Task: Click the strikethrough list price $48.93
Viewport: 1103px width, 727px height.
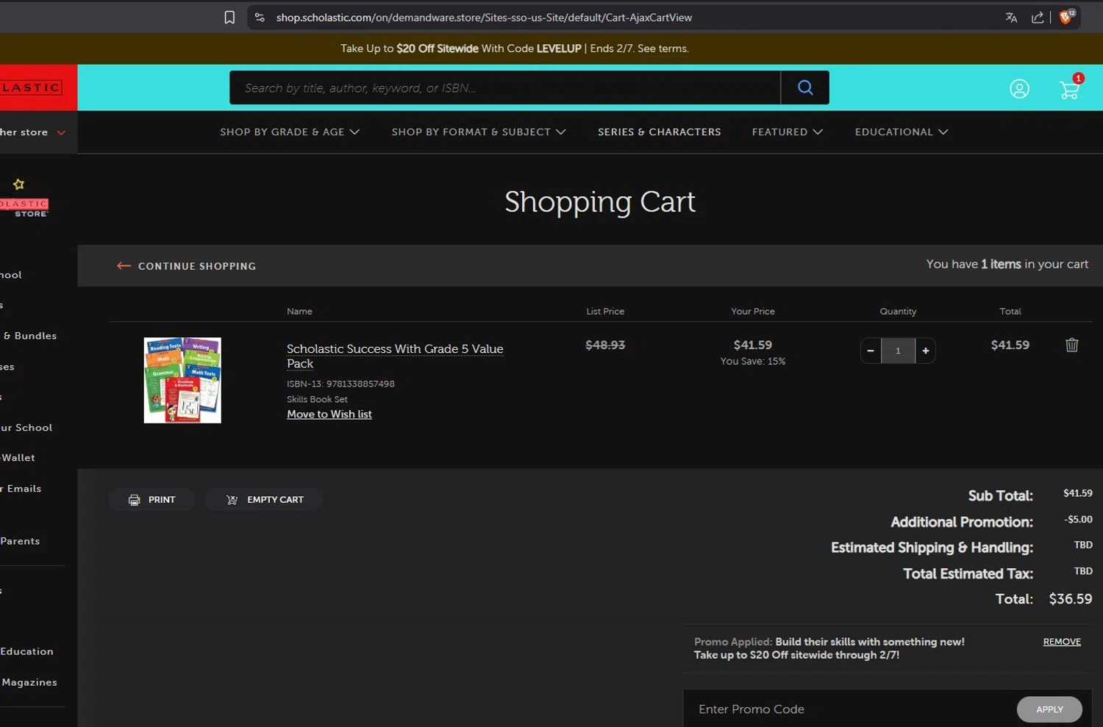Action: [605, 345]
